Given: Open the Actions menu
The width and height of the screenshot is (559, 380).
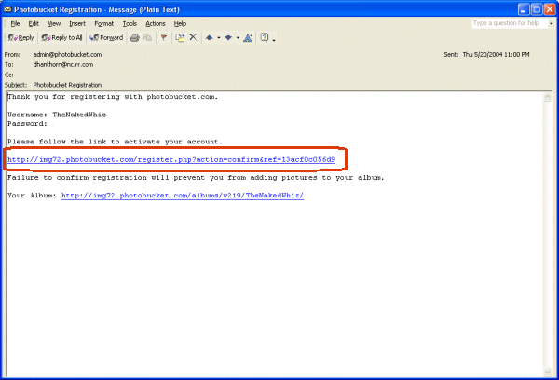Looking at the screenshot, I should [156, 24].
